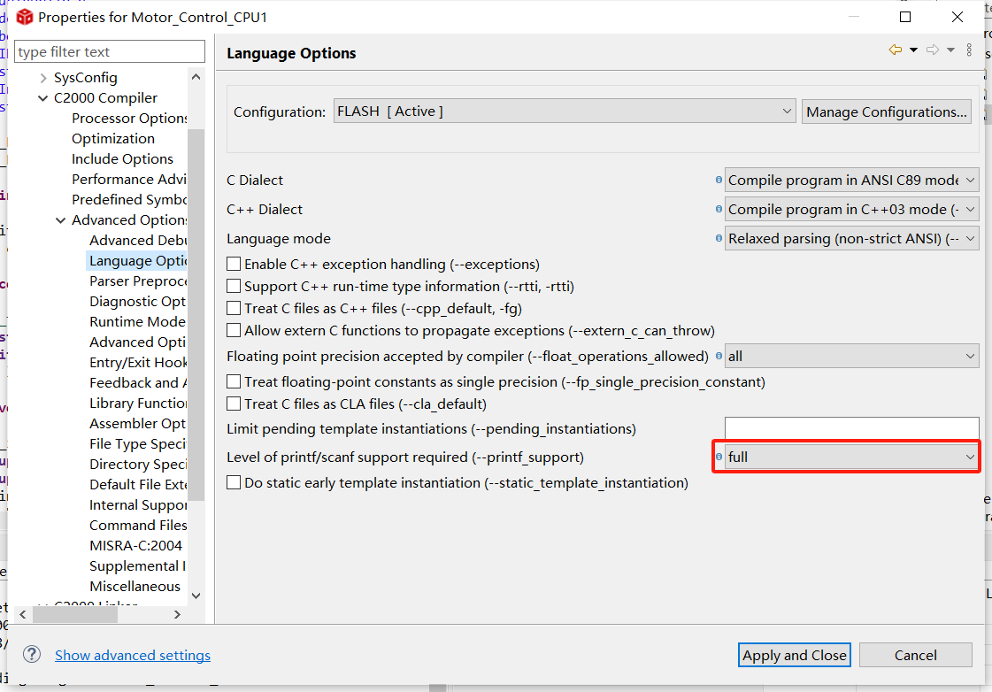This screenshot has width=992, height=692.
Task: Open the printf_support 'full' dropdown
Action: tap(851, 457)
